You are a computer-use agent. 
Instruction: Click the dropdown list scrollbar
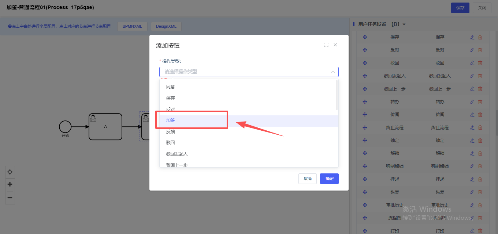[x=337, y=95]
